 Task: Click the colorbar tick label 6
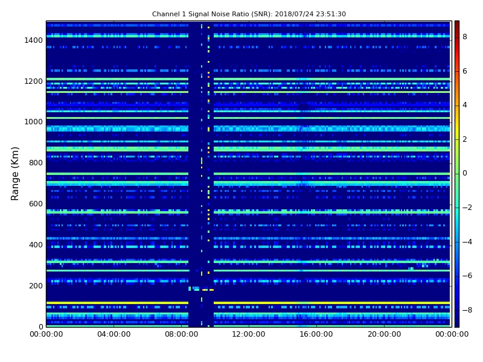click(x=465, y=71)
